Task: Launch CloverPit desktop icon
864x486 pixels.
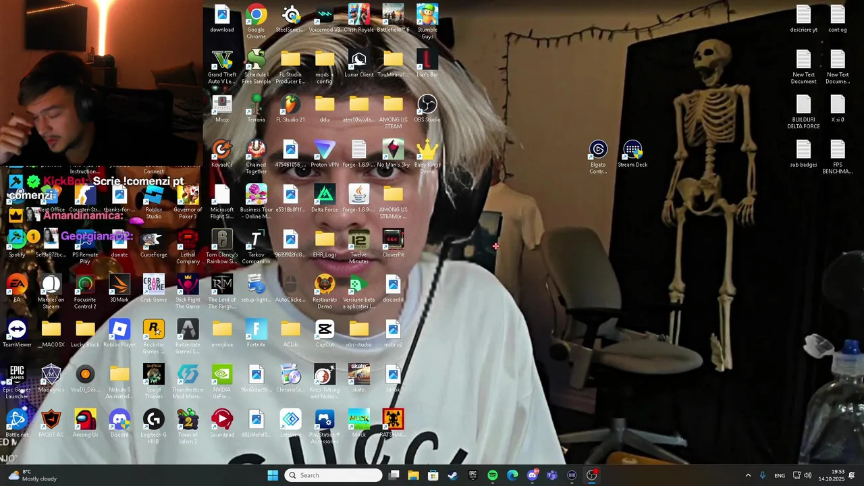Action: tap(394, 243)
